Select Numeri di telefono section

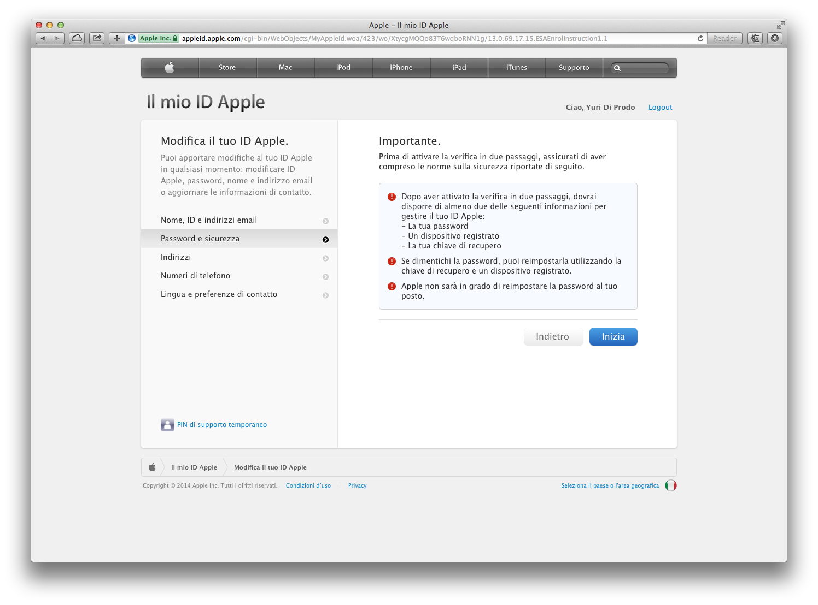click(239, 276)
